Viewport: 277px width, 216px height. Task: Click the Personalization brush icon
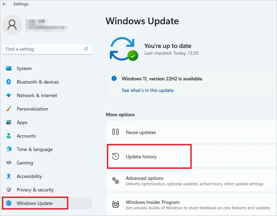click(x=8, y=109)
